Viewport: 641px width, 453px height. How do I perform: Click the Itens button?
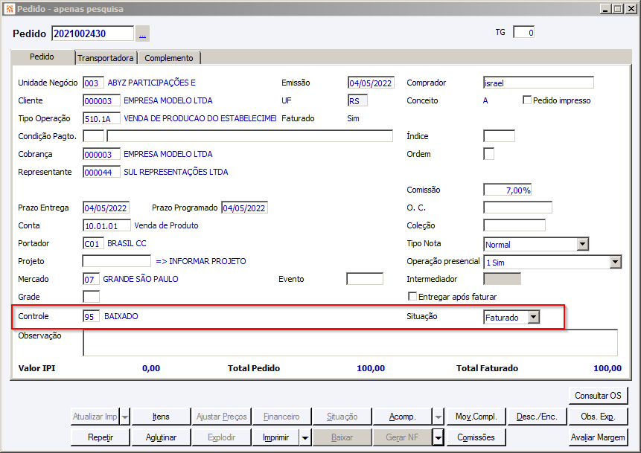click(160, 417)
